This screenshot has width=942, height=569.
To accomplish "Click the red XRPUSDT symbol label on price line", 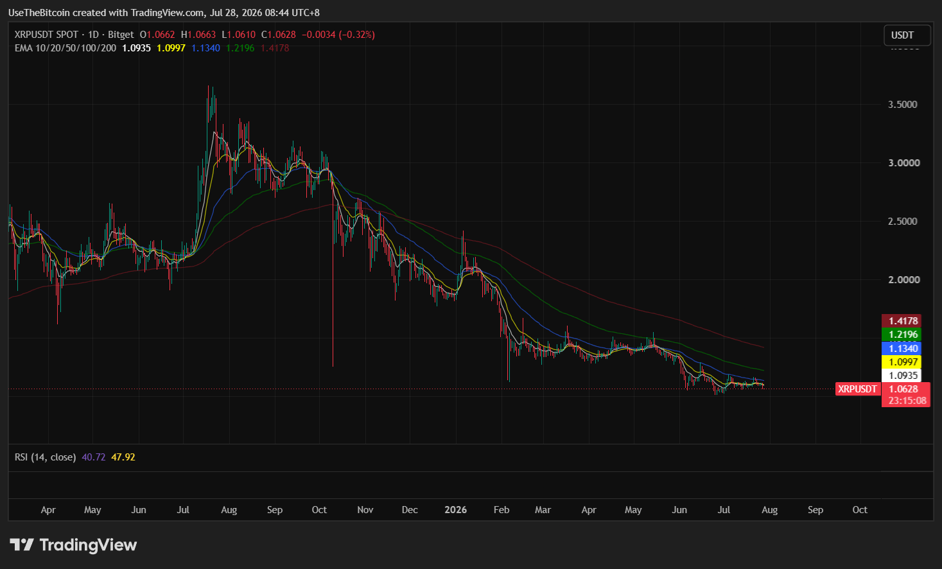I will [857, 389].
